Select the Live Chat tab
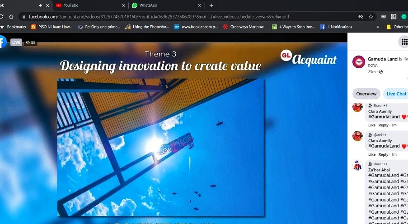Viewport: 408px width, 224px height. pos(396,94)
